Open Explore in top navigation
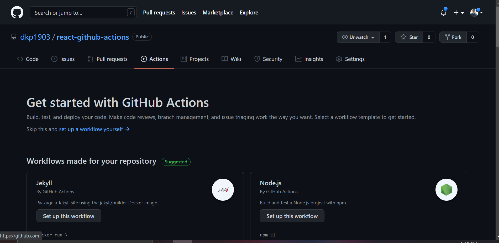499x243 pixels. click(x=249, y=13)
